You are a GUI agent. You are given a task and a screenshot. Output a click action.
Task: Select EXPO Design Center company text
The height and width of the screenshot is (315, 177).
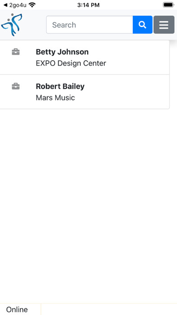pyautogui.click(x=71, y=63)
